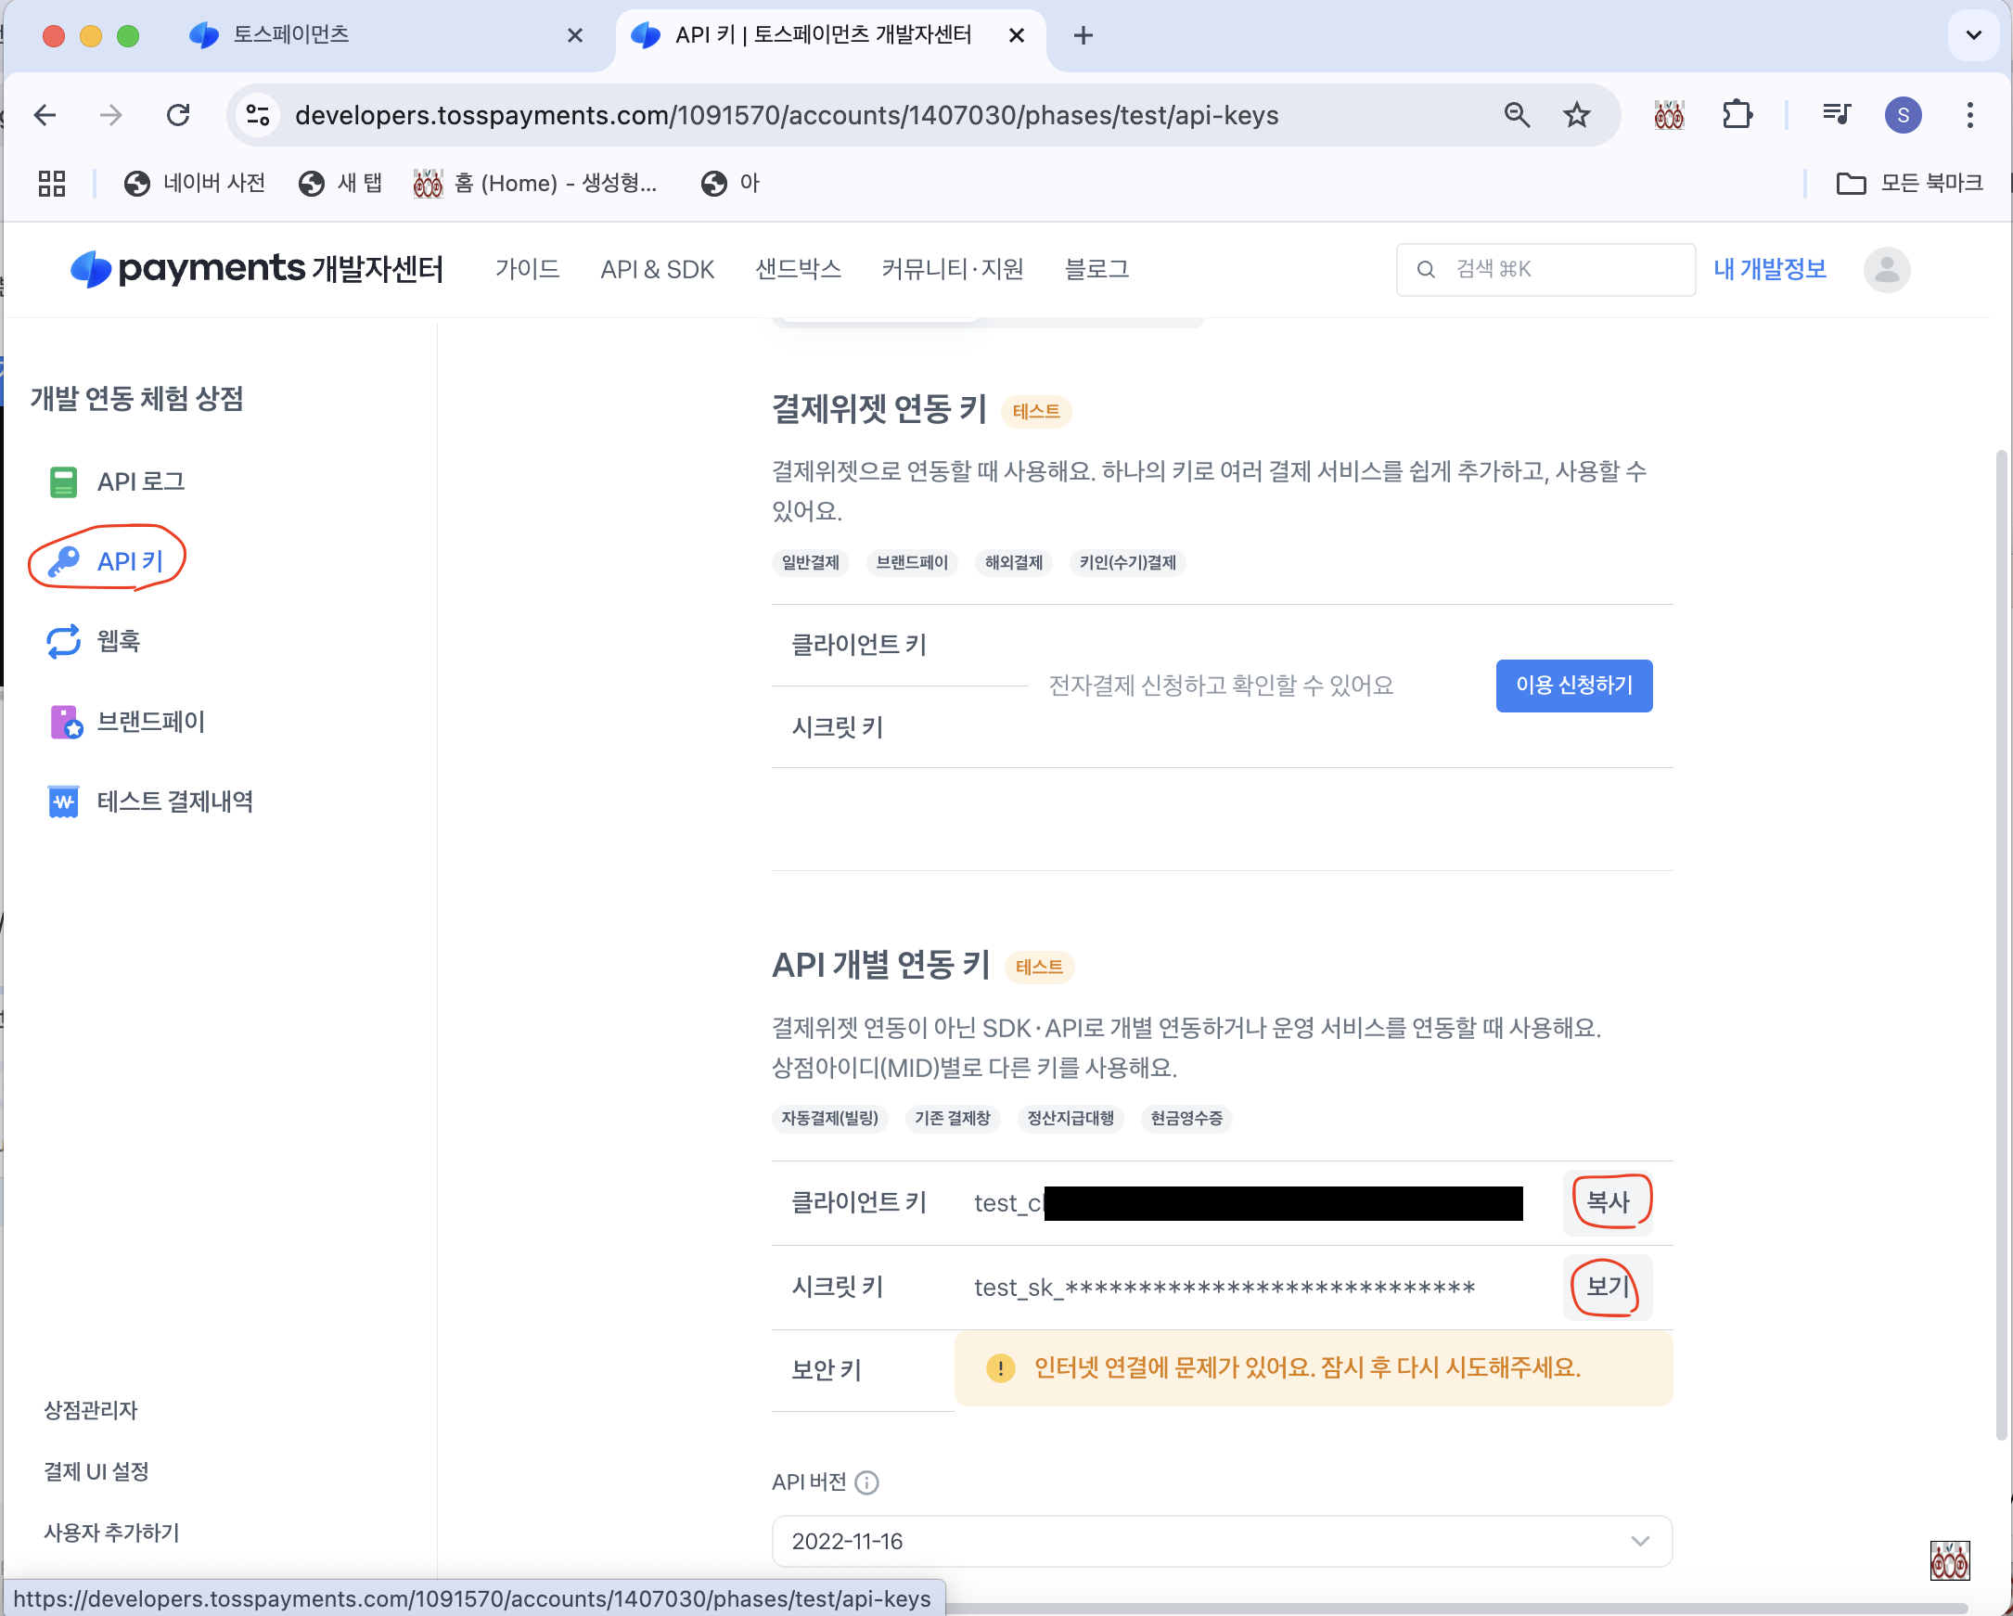Reveal the secret key with 보기 button
The image size is (2013, 1616).
[1608, 1287]
